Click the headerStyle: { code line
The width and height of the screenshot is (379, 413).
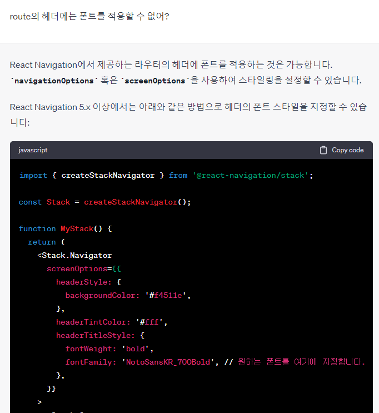point(88,282)
